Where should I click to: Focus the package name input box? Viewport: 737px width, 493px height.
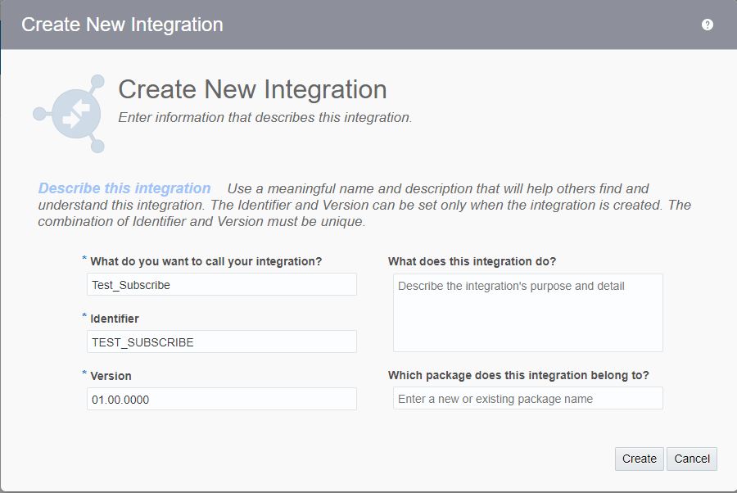point(528,398)
